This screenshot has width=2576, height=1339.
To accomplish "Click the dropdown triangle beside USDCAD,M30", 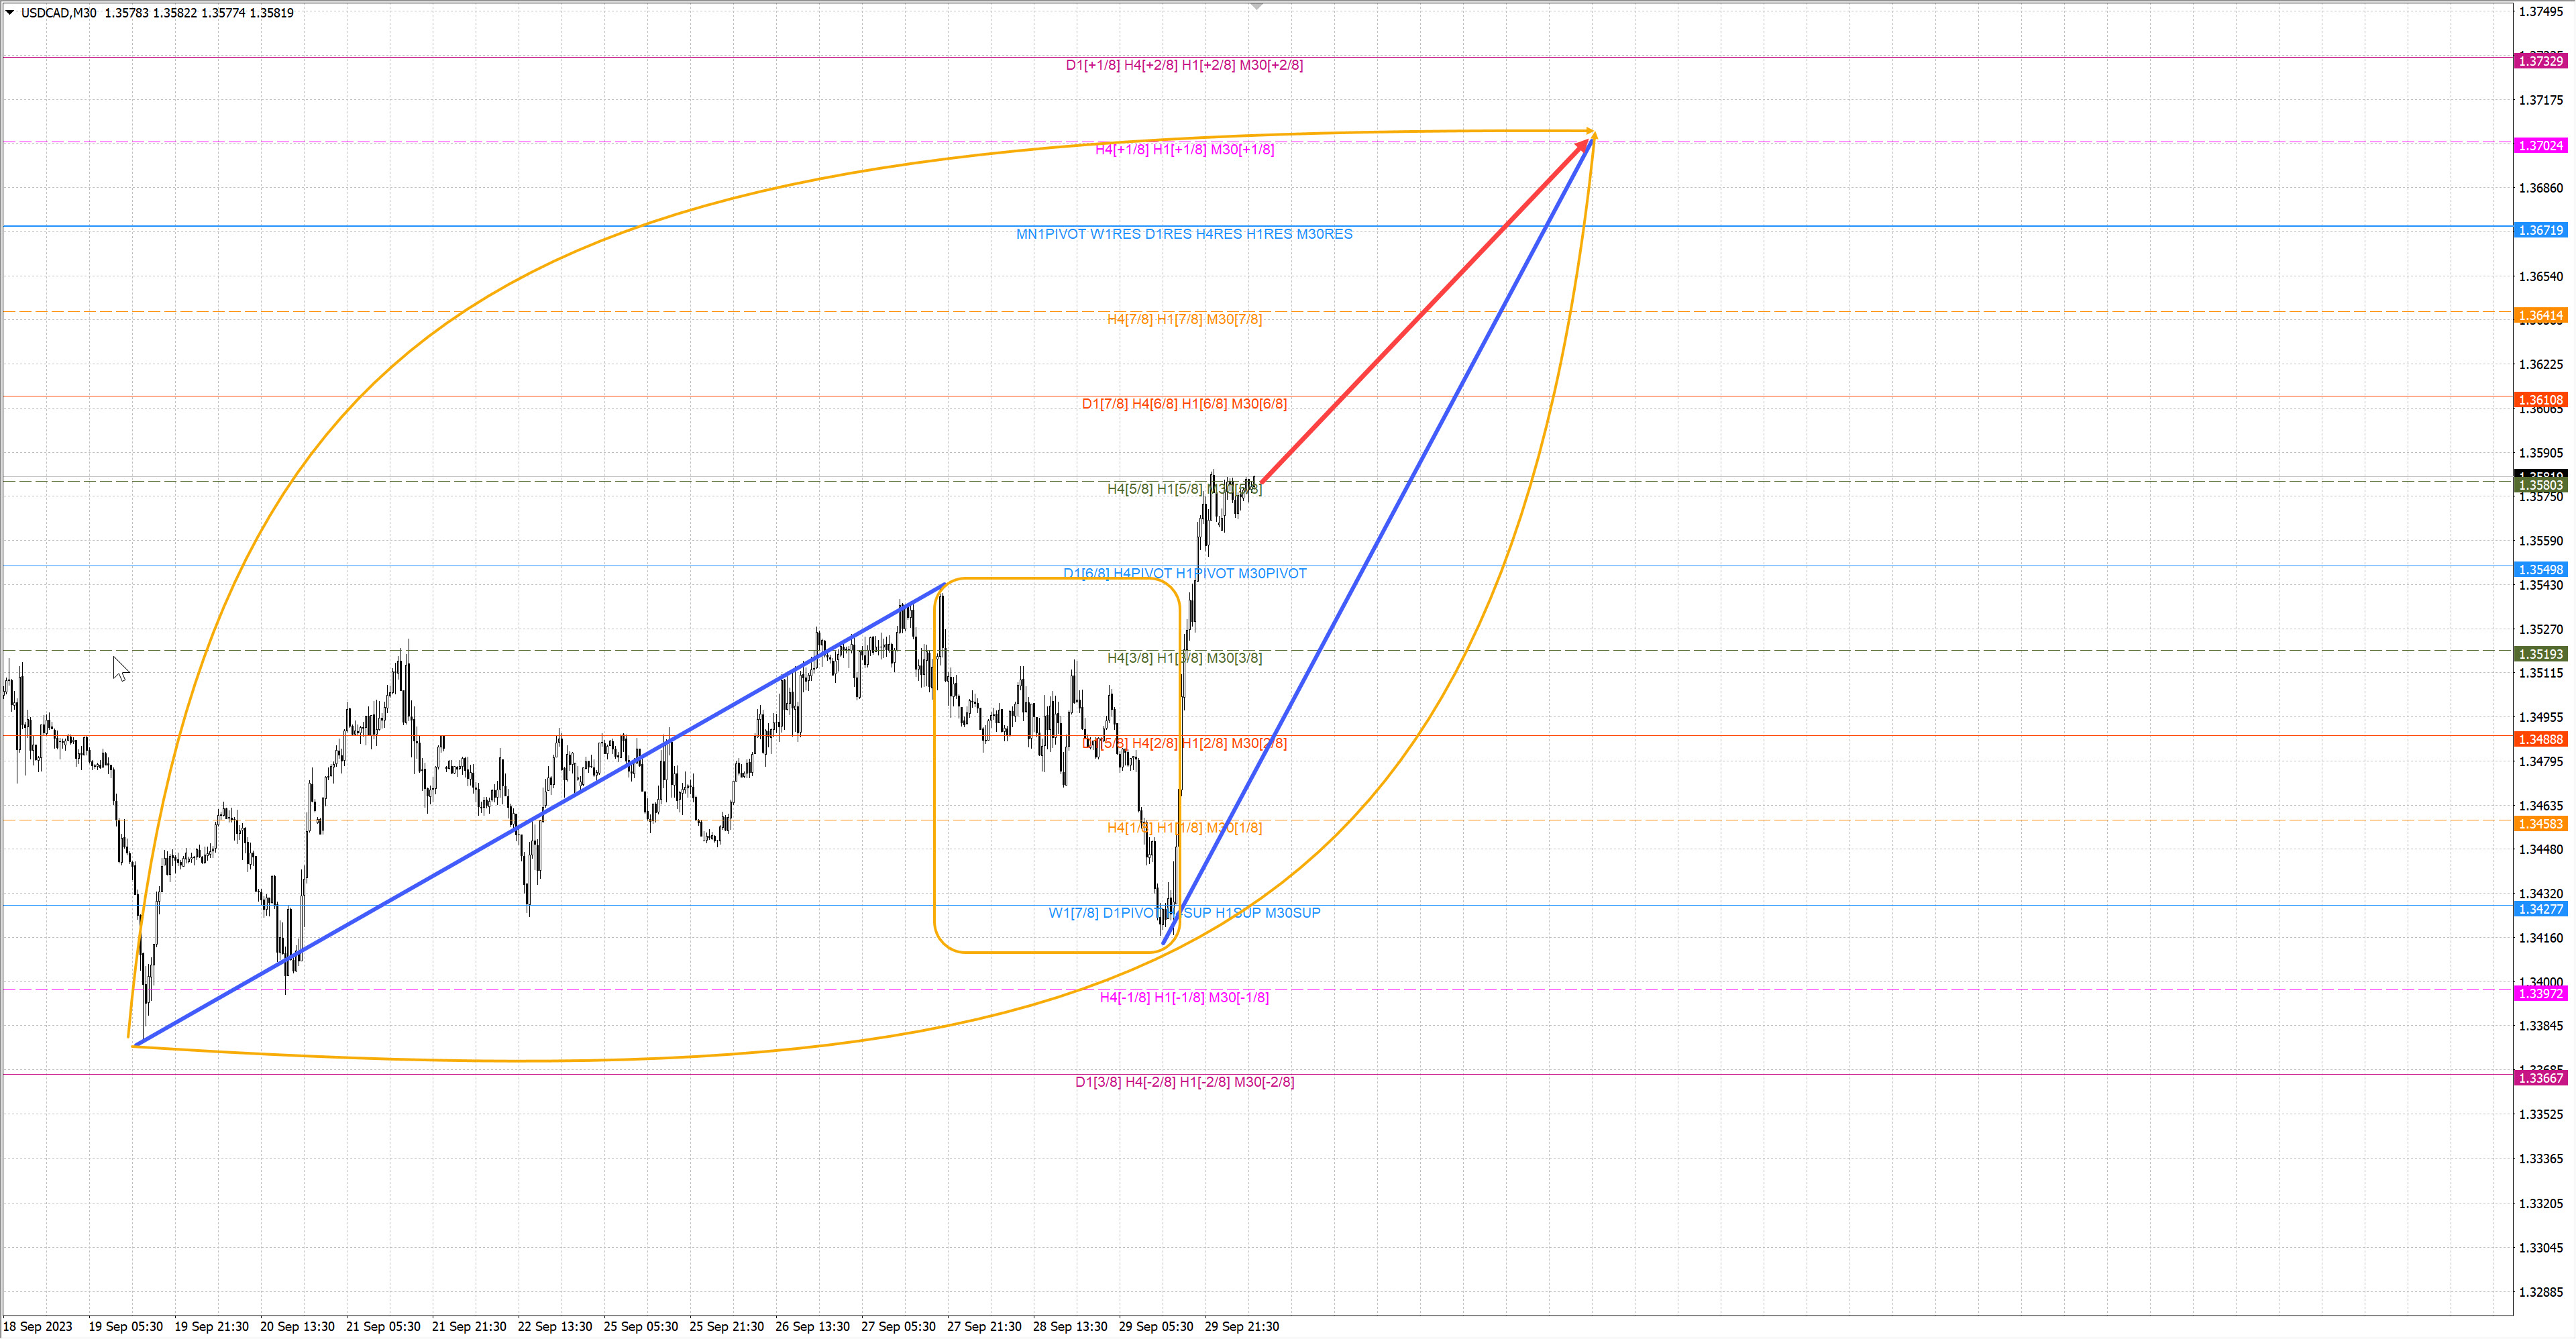I will (10, 13).
